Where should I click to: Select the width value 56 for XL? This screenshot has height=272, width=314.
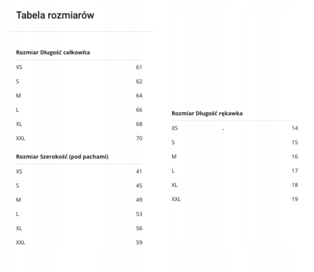pyautogui.click(x=139, y=228)
